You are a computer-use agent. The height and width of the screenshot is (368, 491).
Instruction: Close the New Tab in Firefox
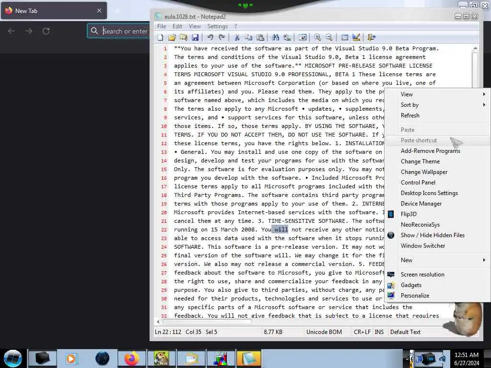click(99, 11)
